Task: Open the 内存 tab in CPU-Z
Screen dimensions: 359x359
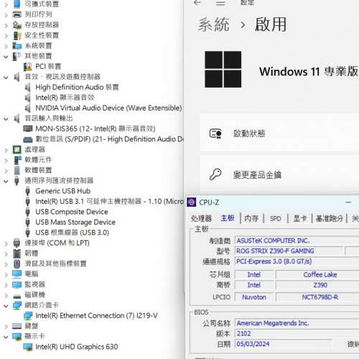Action: pos(251,218)
